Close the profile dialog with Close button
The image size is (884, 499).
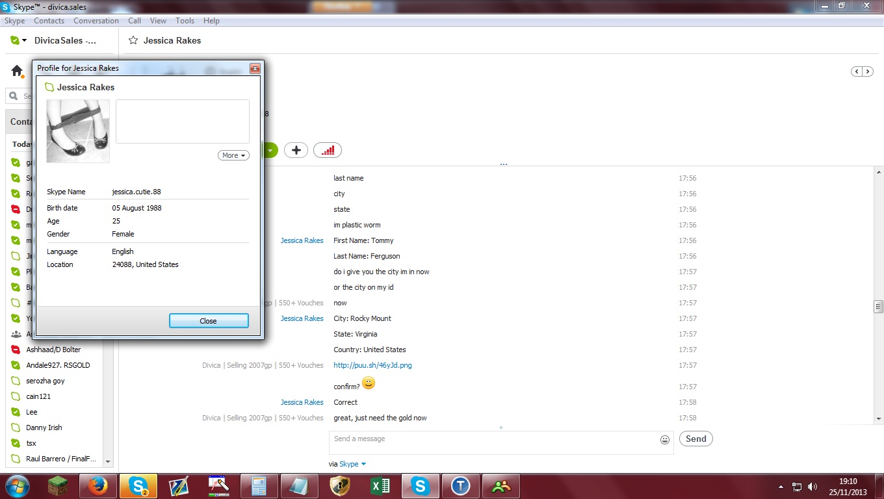pyautogui.click(x=209, y=321)
